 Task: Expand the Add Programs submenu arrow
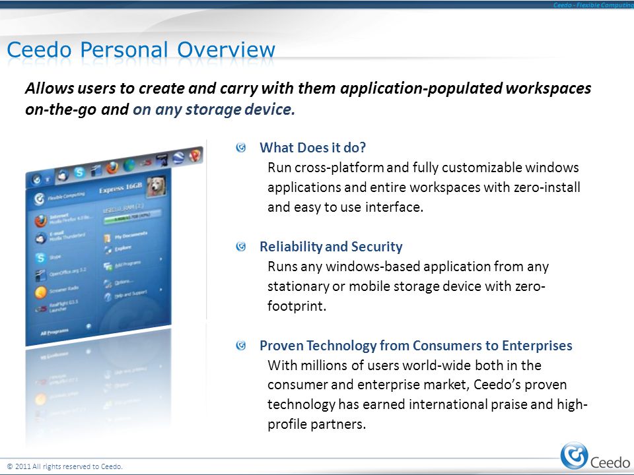point(161,259)
